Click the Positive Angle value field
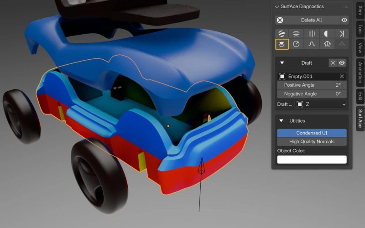 click(x=312, y=85)
